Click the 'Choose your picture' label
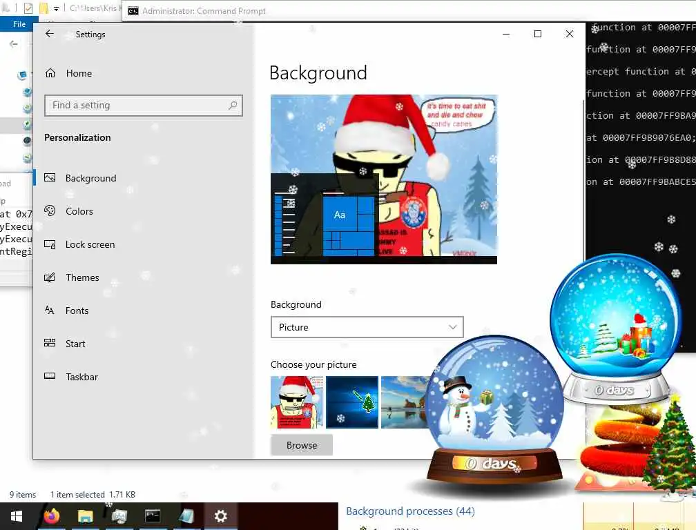The width and height of the screenshot is (696, 530). pos(313,364)
